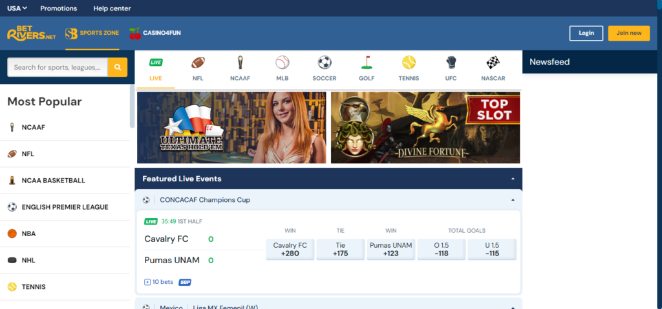The height and width of the screenshot is (309, 662).
Task: Click the Join now button
Action: pyautogui.click(x=628, y=34)
